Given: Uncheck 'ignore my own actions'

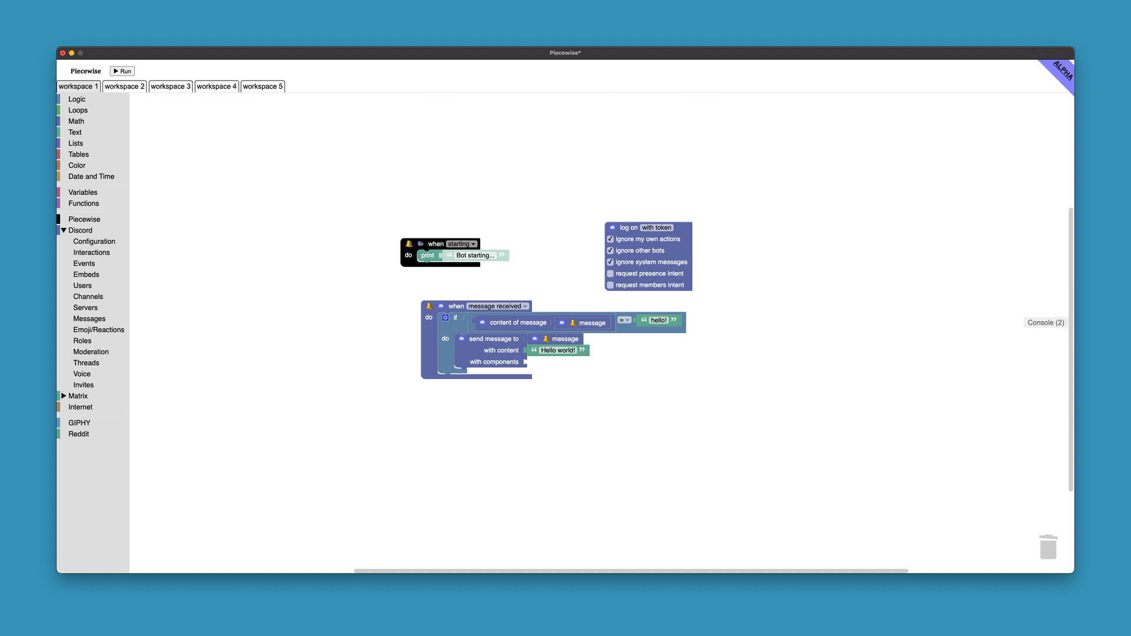Looking at the screenshot, I should pos(610,239).
